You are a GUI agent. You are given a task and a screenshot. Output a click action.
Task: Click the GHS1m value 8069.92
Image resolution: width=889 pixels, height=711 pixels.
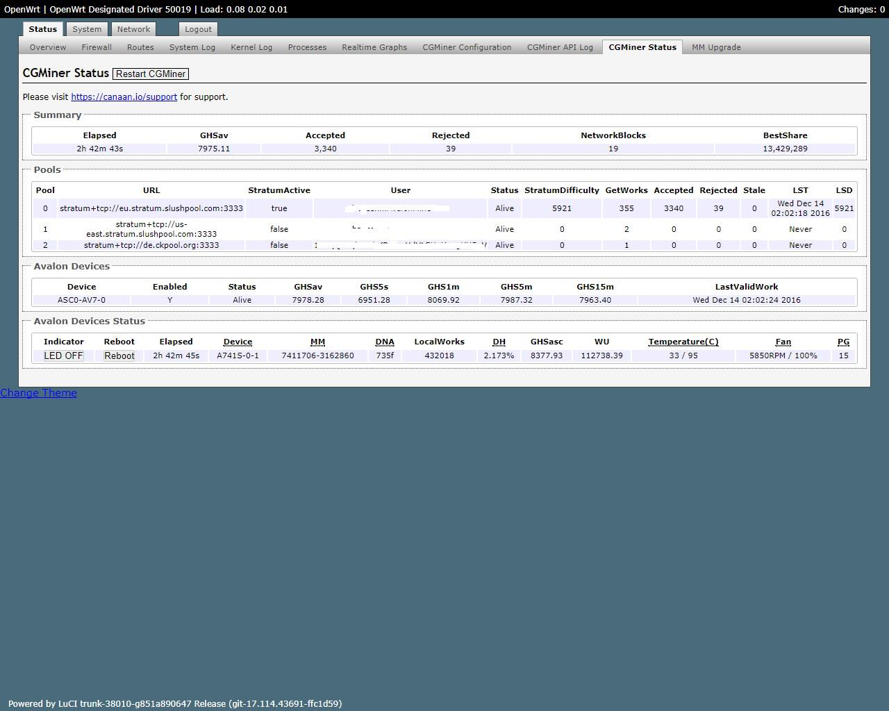point(443,300)
